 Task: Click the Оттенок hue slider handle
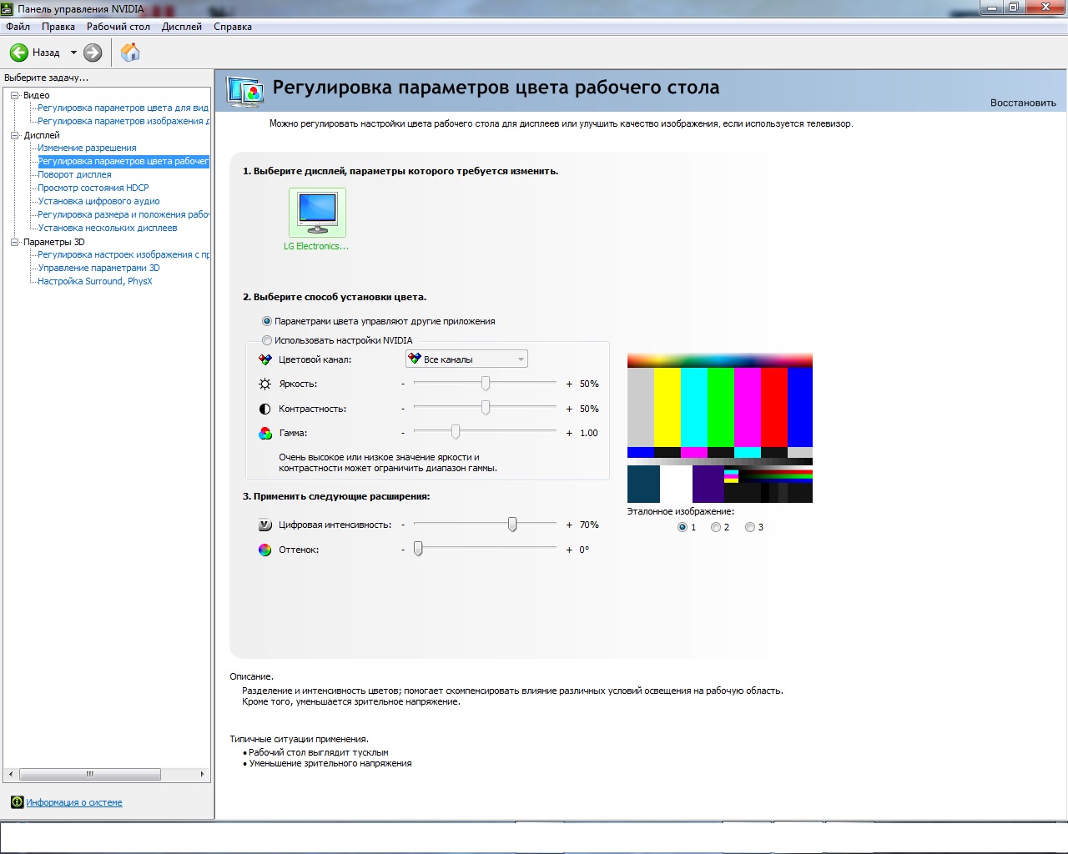tap(418, 550)
